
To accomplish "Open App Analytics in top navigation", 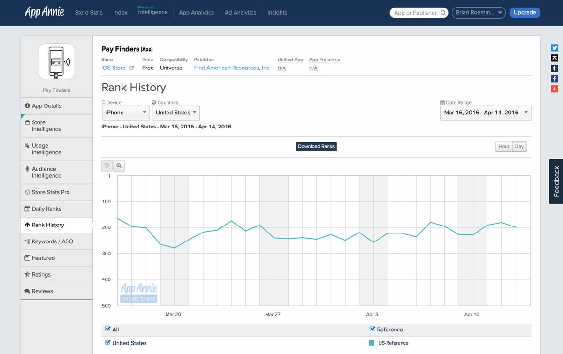I will 196,13.
